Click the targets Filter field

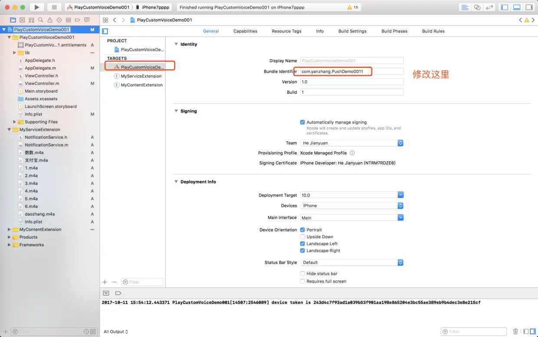tap(142, 282)
